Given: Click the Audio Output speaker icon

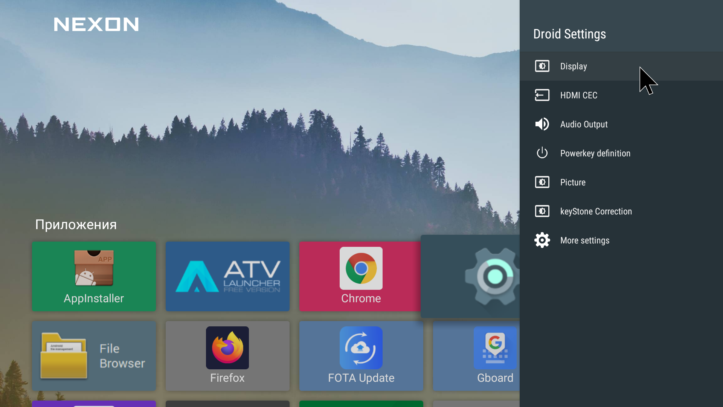Looking at the screenshot, I should [x=542, y=124].
